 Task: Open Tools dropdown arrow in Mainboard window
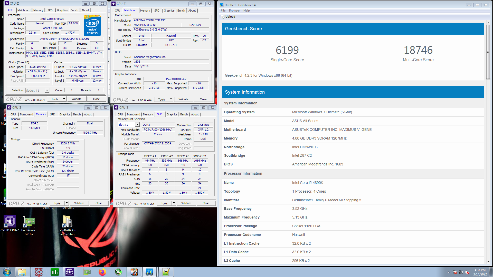point(171,99)
